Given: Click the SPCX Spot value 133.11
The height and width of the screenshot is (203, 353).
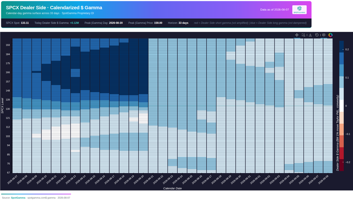Looking at the screenshot, I should coord(25,23).
